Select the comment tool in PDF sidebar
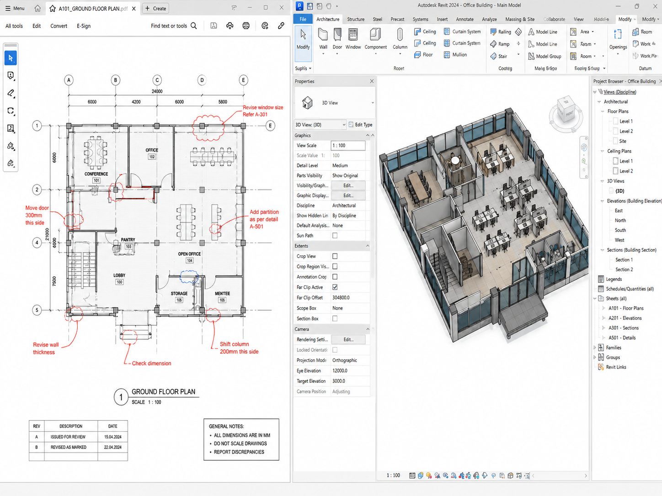662x496 pixels. coord(11,75)
